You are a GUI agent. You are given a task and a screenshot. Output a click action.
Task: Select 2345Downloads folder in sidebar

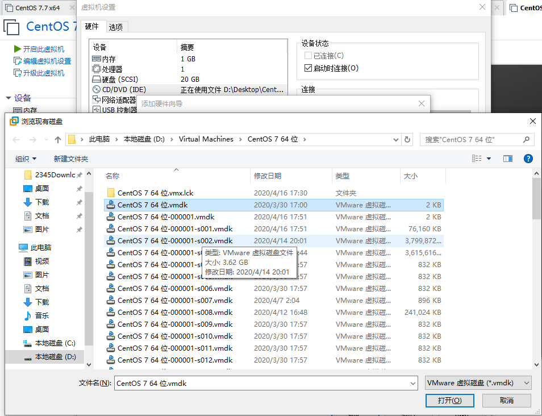pyautogui.click(x=50, y=175)
